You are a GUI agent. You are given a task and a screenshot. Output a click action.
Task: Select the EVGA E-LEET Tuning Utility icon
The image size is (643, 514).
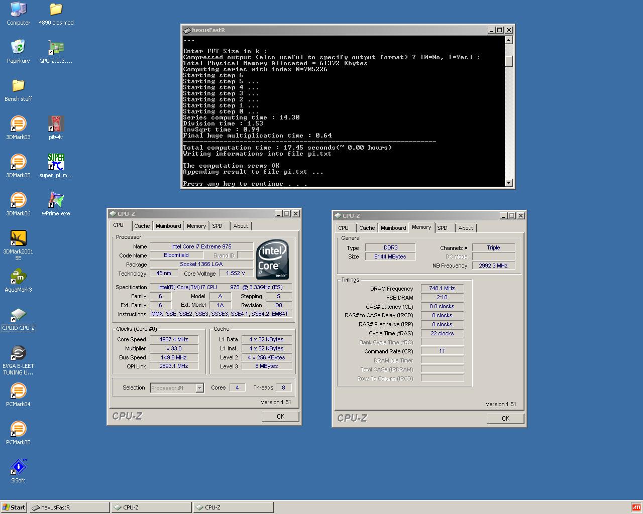tap(18, 360)
